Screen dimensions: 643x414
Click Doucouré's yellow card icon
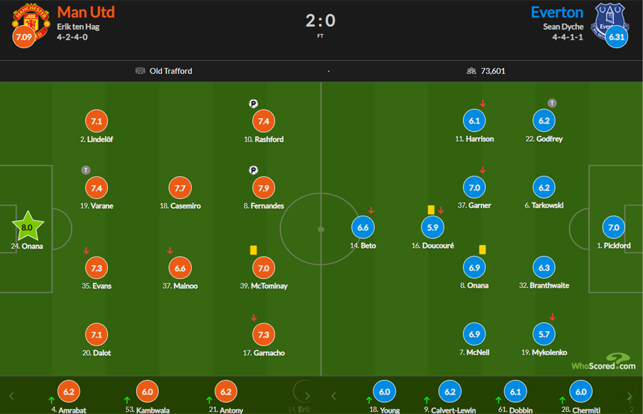431,210
